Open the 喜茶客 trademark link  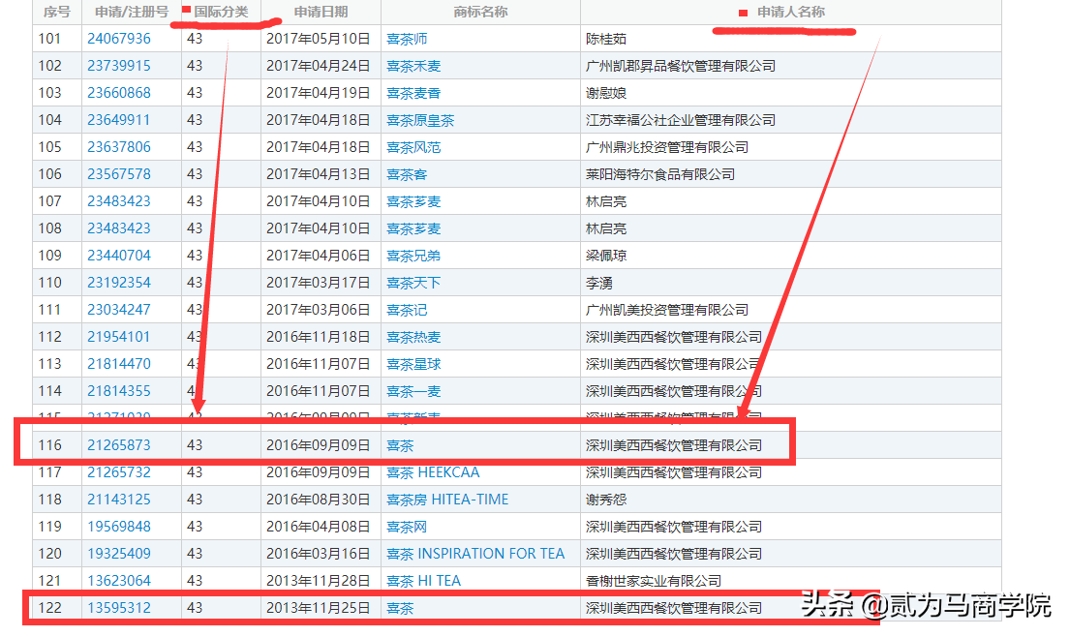pos(407,174)
